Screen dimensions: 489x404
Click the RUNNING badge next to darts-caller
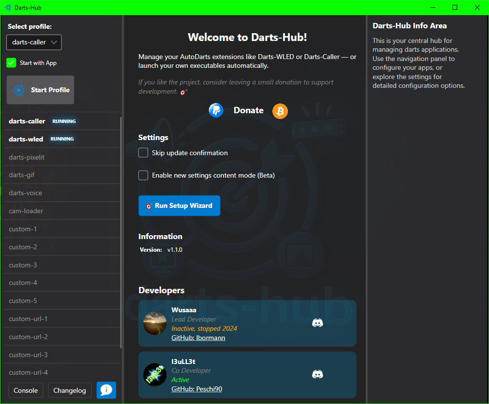tap(64, 121)
